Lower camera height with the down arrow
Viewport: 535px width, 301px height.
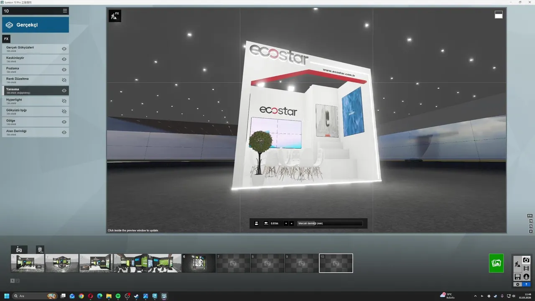[x=286, y=223]
